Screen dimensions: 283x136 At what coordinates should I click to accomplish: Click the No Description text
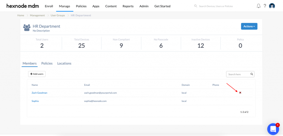tap(41, 31)
